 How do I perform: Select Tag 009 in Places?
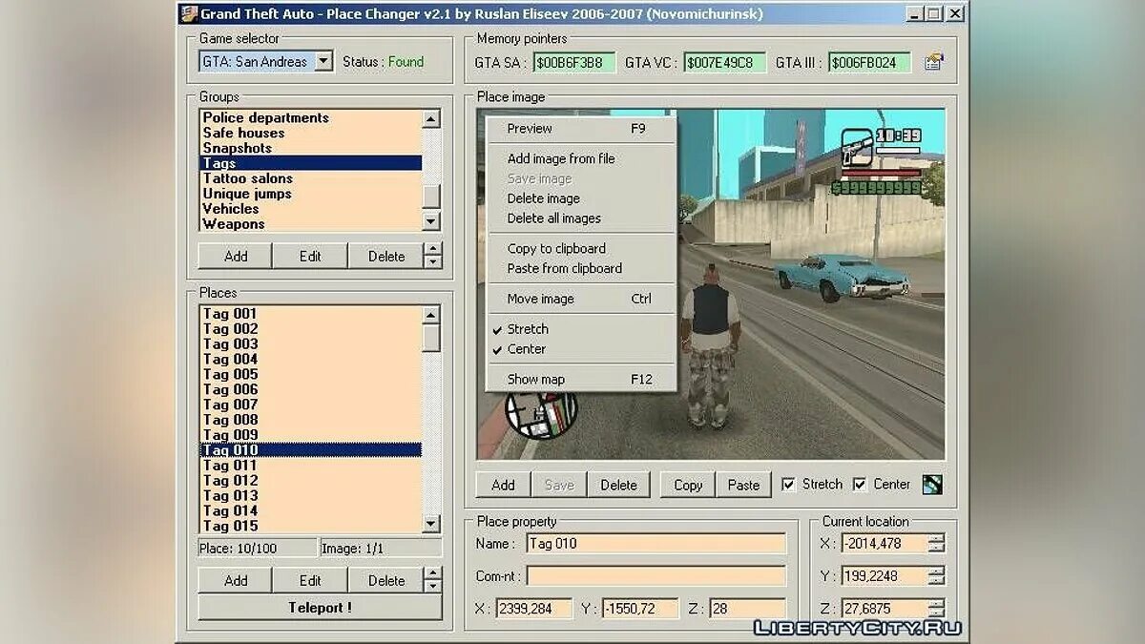[x=311, y=435]
